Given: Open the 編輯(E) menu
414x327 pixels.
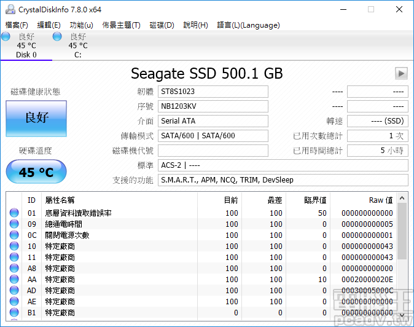Looking at the screenshot, I should tap(49, 25).
